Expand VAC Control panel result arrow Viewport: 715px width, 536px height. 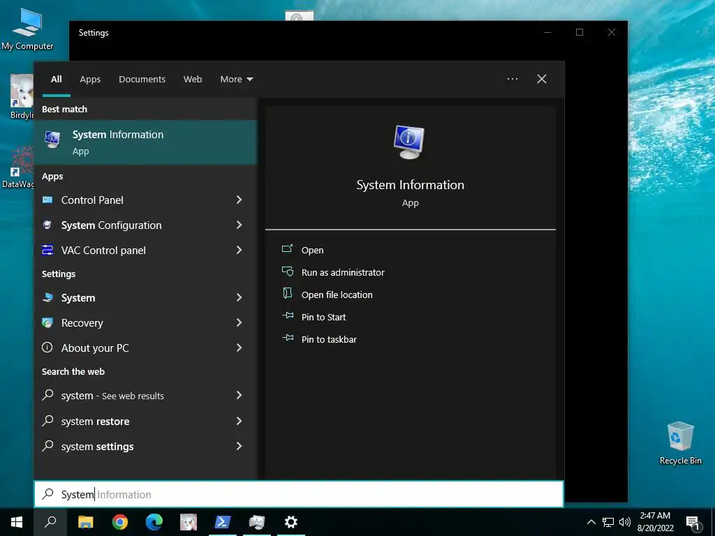(239, 250)
